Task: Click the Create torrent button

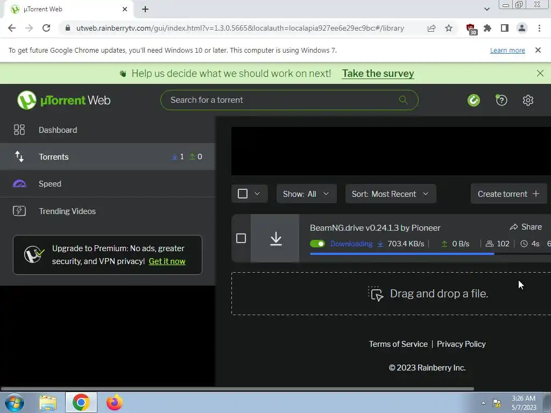Action: [508, 194]
